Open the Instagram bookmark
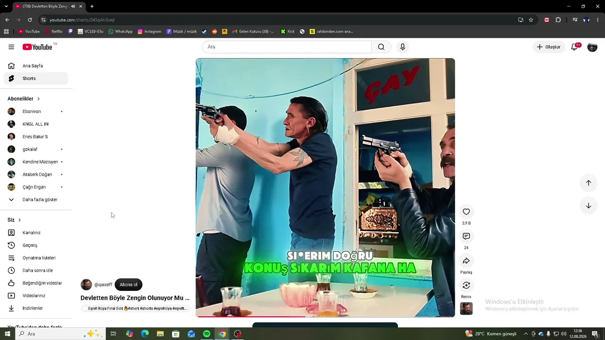The width and height of the screenshot is (605, 340). tap(149, 32)
